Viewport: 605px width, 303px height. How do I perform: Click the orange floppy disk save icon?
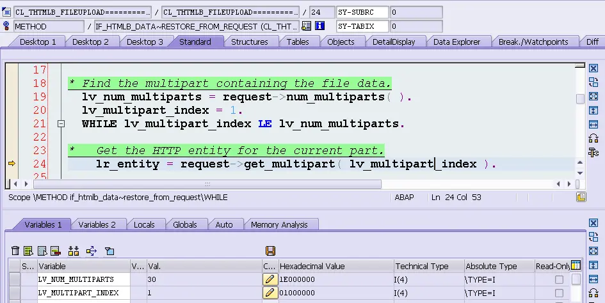pyautogui.click(x=270, y=251)
